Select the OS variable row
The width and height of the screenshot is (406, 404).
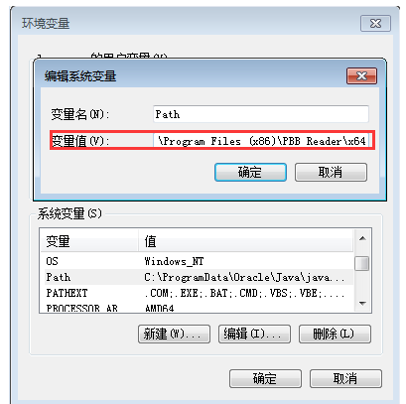[197, 261]
